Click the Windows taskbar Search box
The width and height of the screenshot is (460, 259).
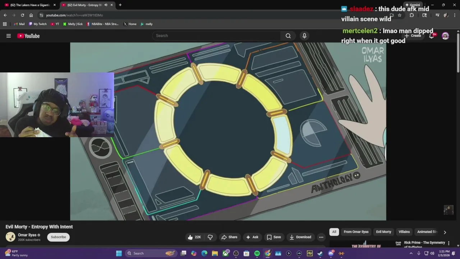[x=152, y=253]
